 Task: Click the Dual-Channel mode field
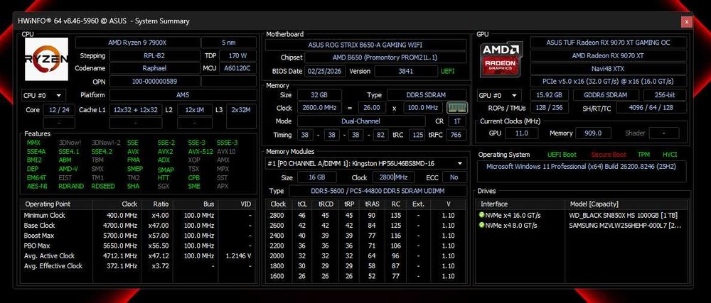pos(361,121)
